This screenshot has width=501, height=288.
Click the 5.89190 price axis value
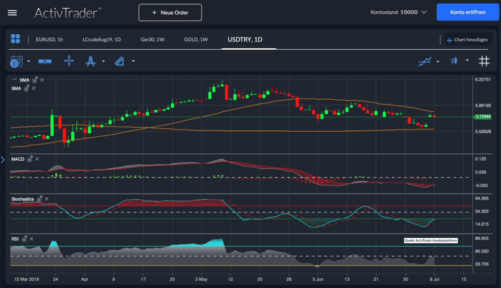click(x=483, y=105)
